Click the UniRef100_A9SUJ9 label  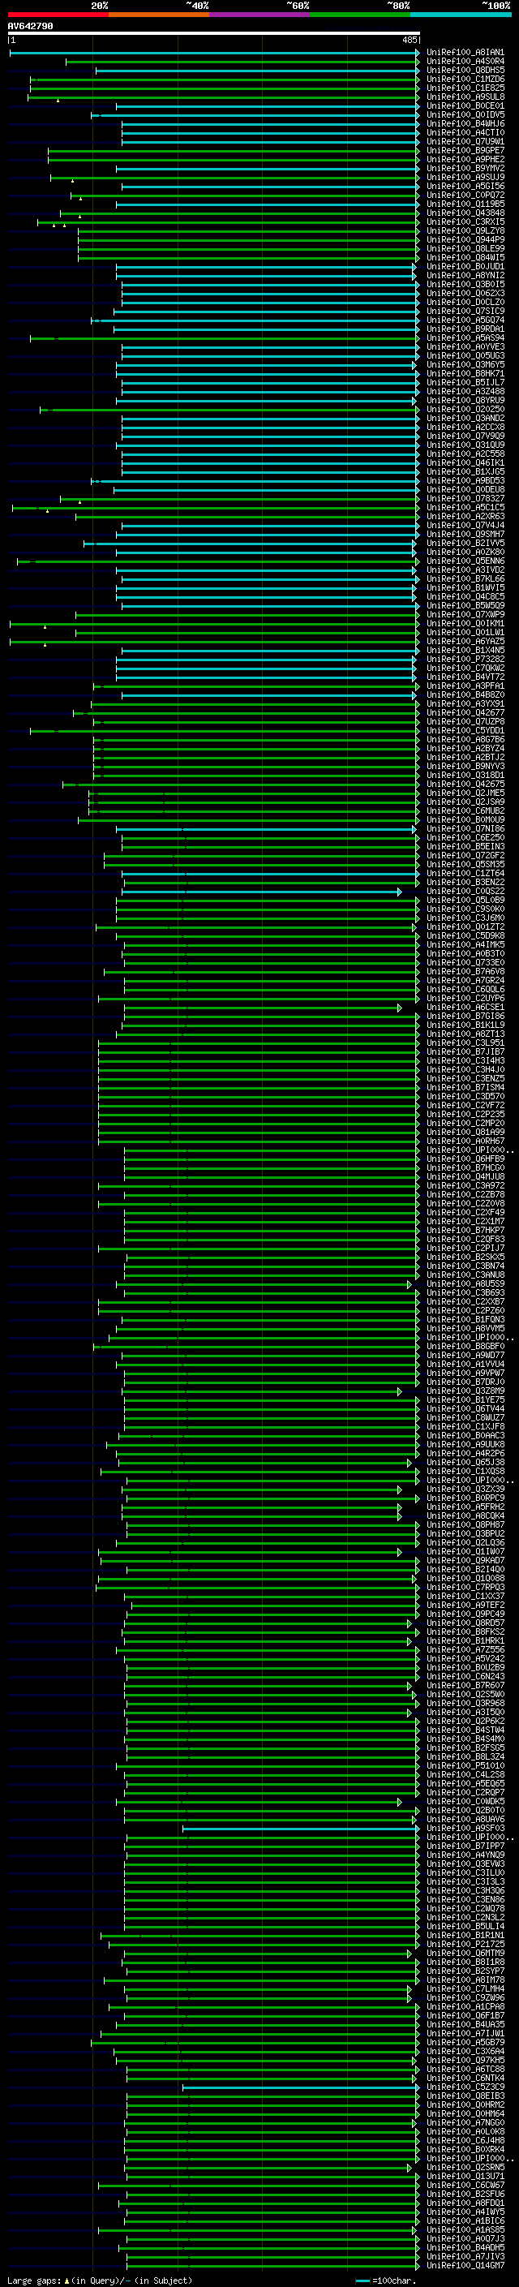[x=465, y=178]
